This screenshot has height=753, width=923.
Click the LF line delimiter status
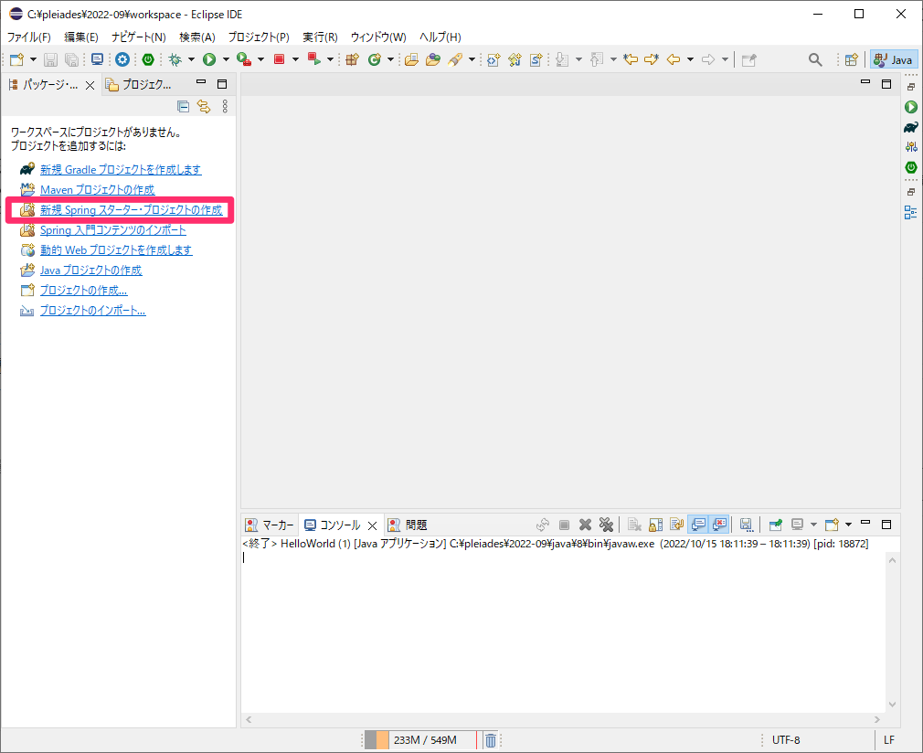coord(889,740)
